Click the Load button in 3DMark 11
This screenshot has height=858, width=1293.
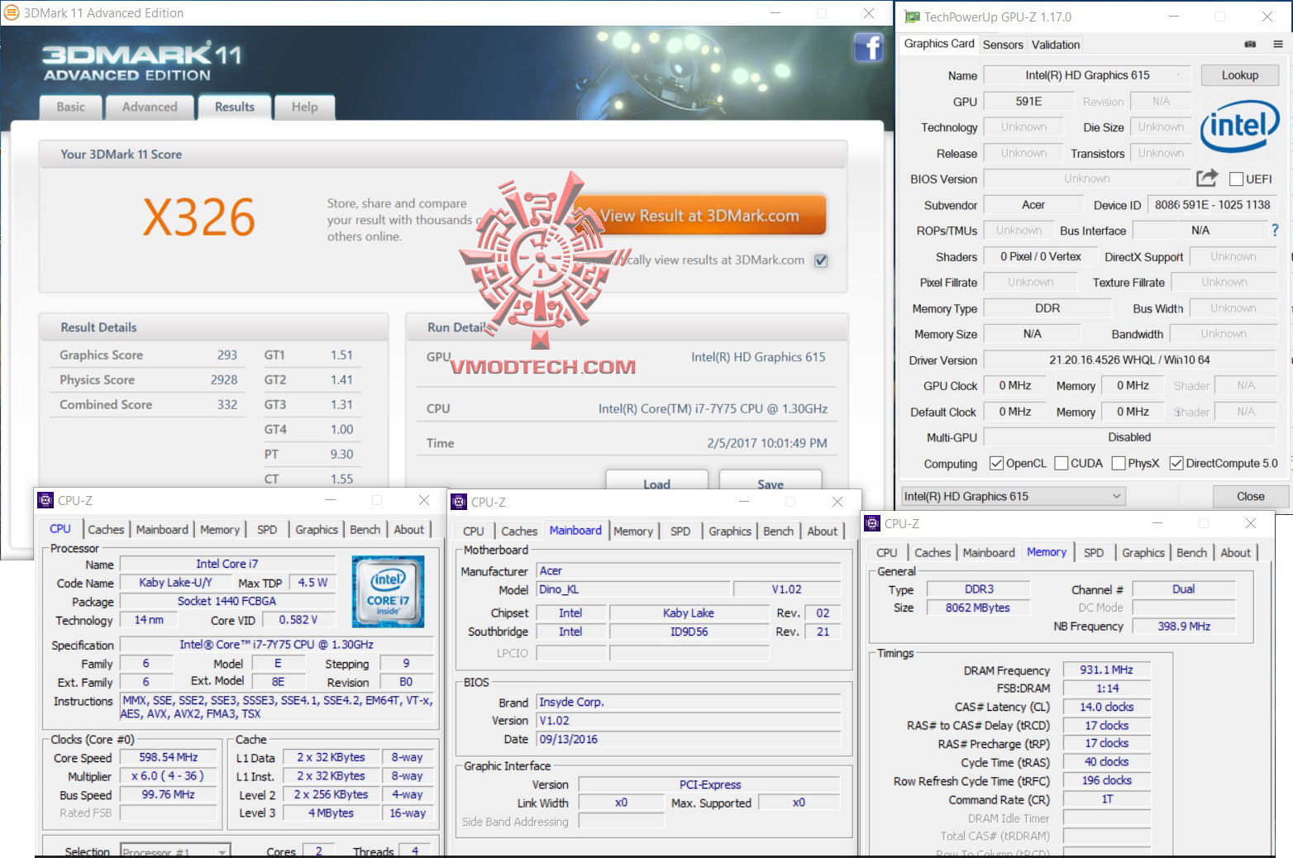point(657,482)
